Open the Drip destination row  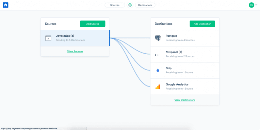pyautogui.click(x=185, y=71)
